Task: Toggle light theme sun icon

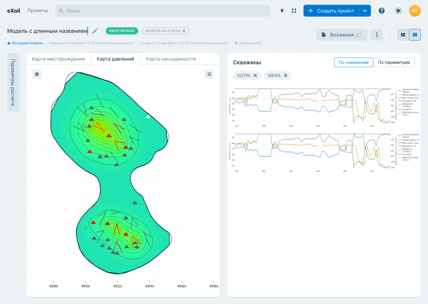Action: coord(398,11)
